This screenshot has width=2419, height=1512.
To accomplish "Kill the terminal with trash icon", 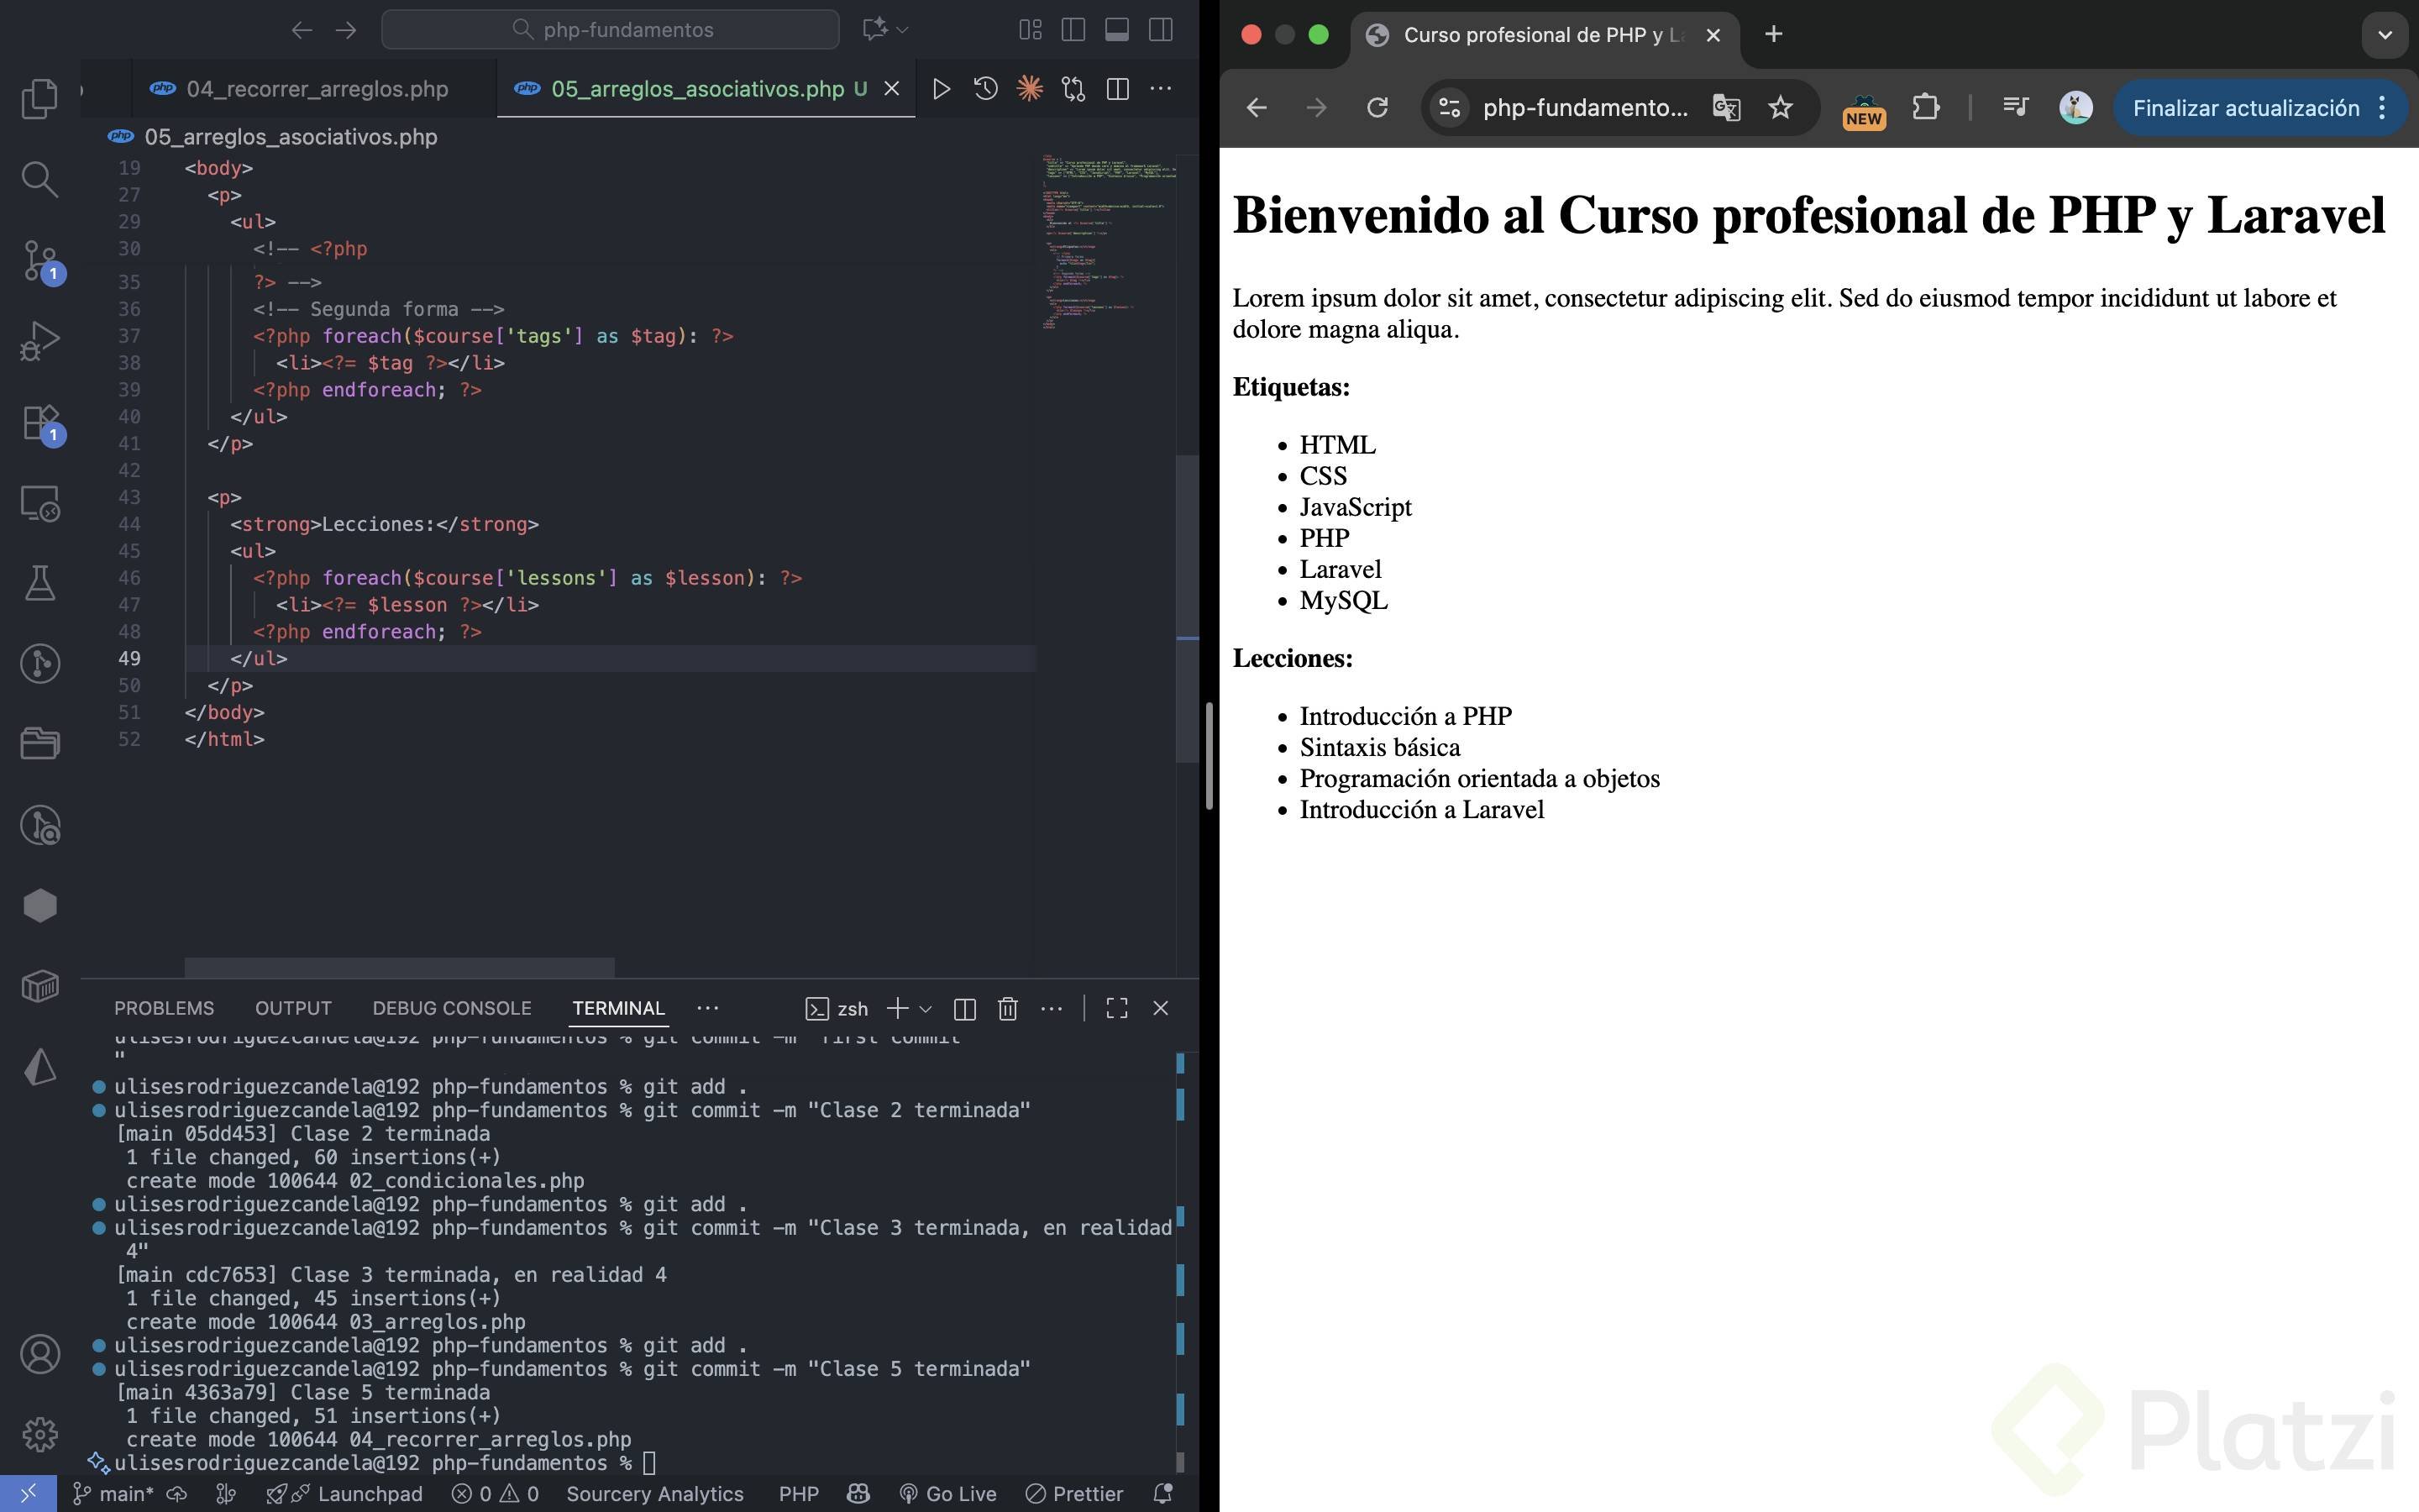I will (1008, 1008).
